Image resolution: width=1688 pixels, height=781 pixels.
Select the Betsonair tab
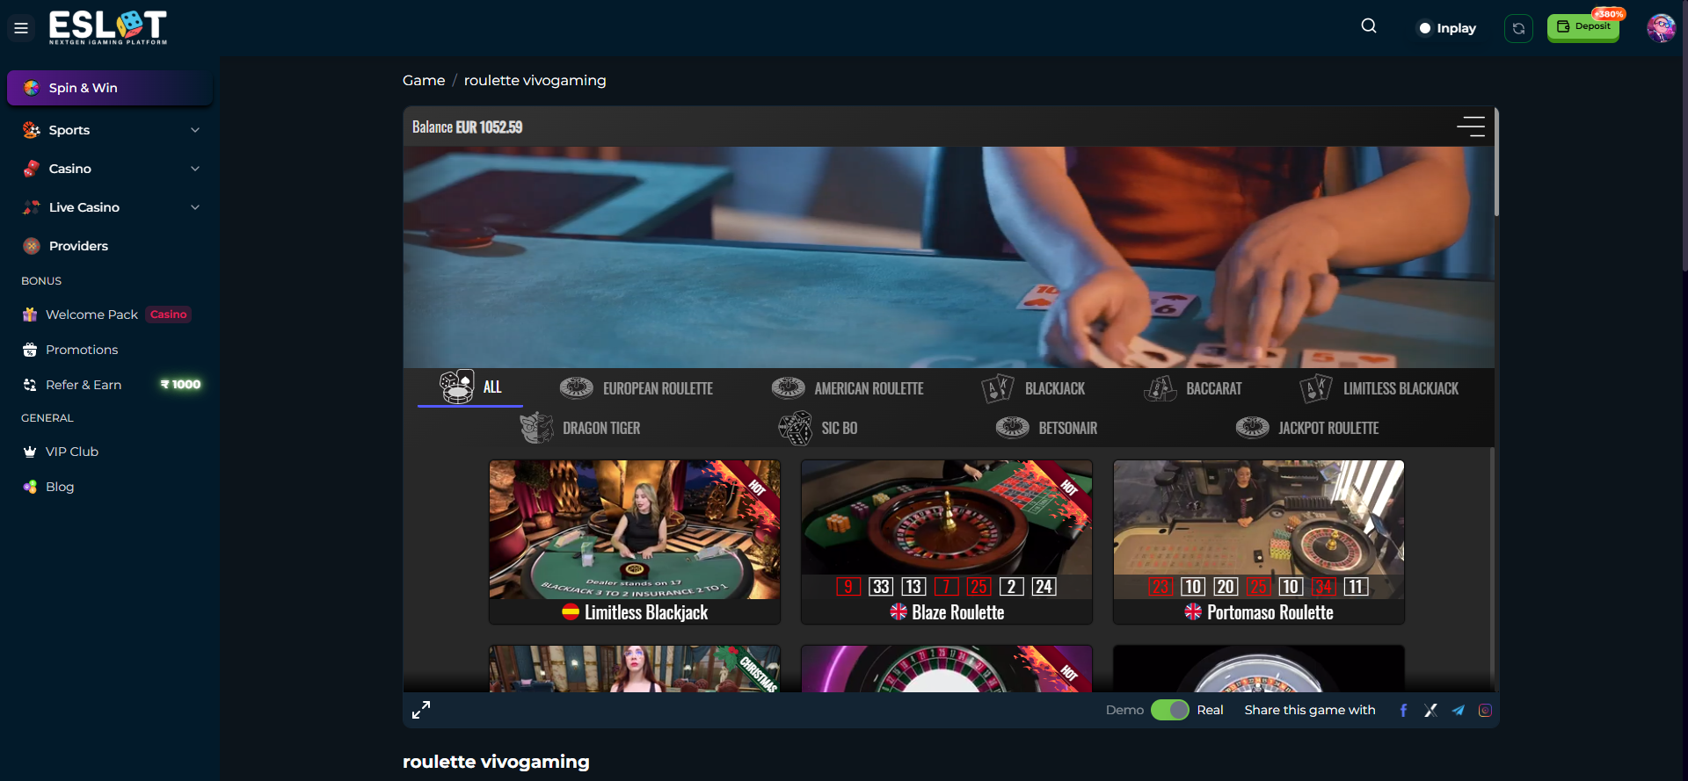tap(1046, 428)
